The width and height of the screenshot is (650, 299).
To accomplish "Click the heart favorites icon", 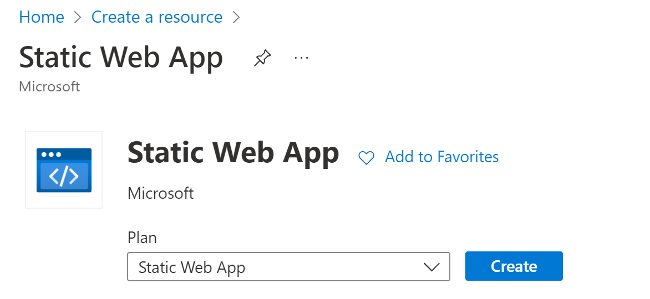I will (x=366, y=158).
